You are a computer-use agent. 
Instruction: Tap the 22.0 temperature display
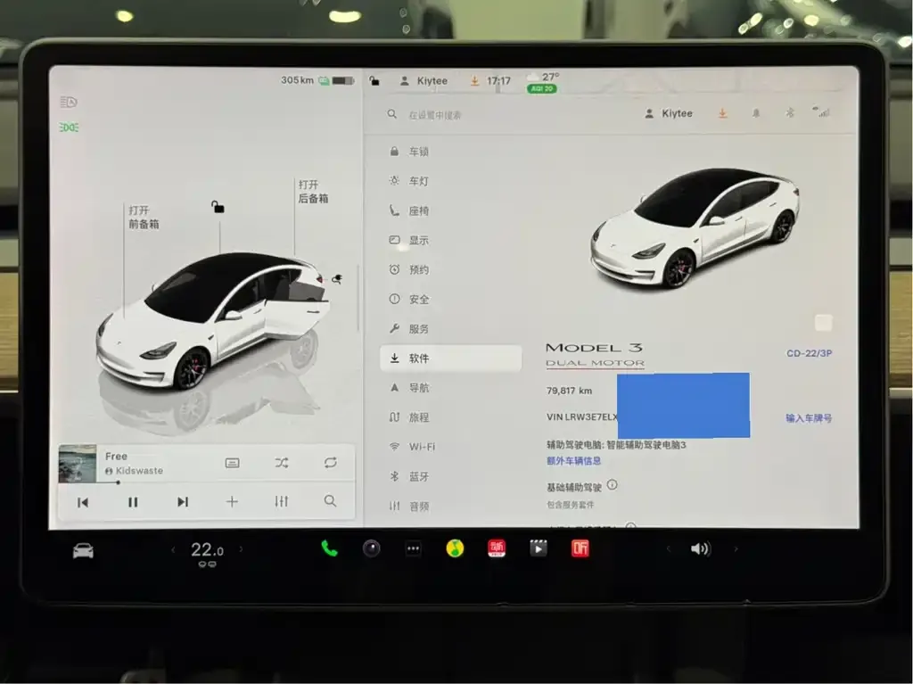(x=207, y=550)
